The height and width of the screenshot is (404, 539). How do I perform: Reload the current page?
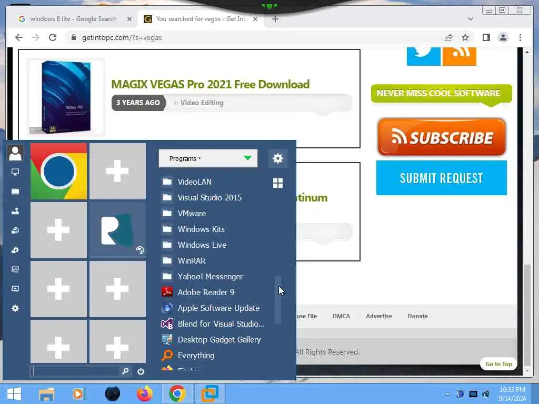(53, 37)
